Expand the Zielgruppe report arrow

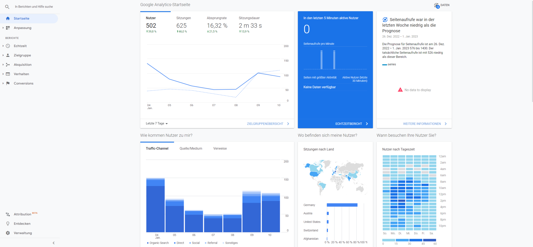tap(3, 55)
